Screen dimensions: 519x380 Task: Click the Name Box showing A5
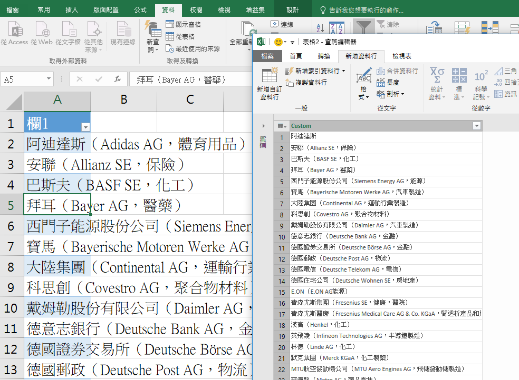(x=23, y=79)
